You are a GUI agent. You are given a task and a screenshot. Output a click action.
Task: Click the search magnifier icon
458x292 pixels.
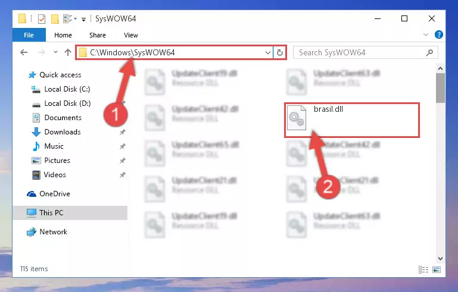click(429, 53)
